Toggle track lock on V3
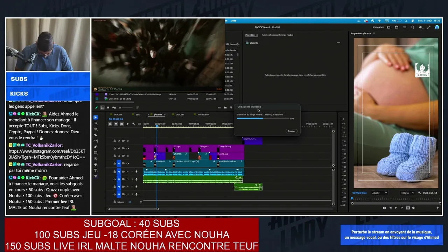 click(114, 148)
